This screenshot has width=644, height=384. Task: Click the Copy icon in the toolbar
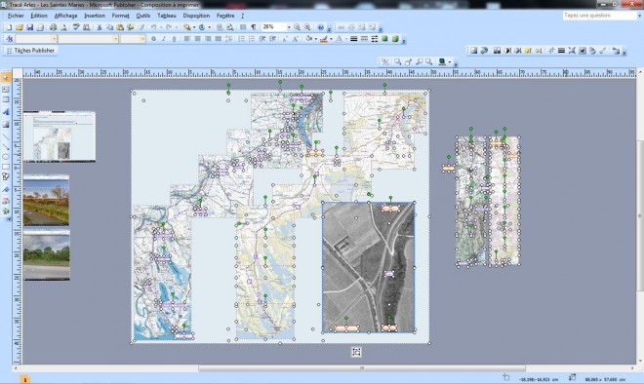[x=109, y=27]
